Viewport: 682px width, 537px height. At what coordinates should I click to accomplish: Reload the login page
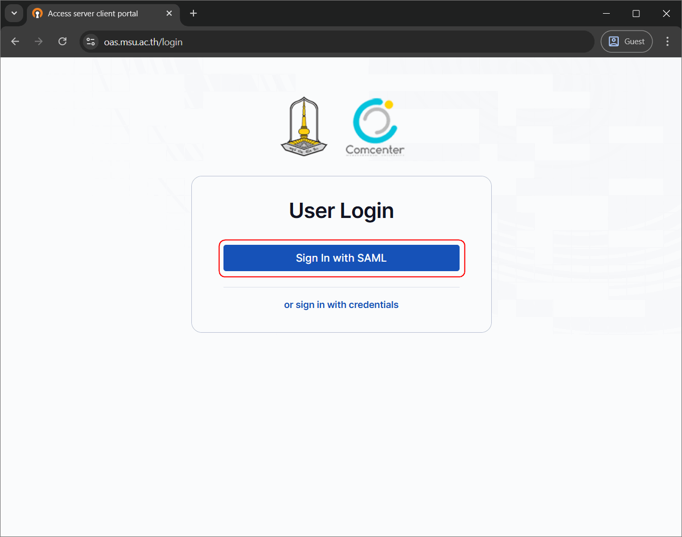tap(62, 42)
